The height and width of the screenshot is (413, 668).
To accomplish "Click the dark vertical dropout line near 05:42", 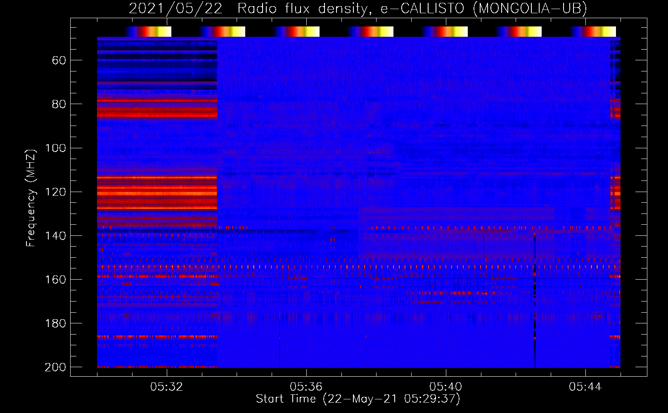I will click(535, 299).
